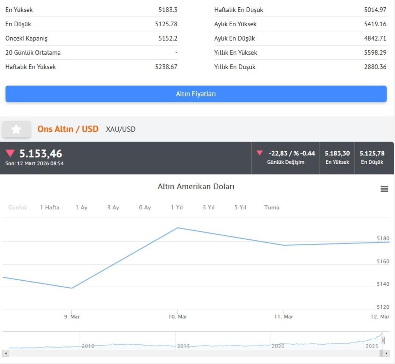
Task: Show the 5 Yıl chart range
Action: [240, 207]
